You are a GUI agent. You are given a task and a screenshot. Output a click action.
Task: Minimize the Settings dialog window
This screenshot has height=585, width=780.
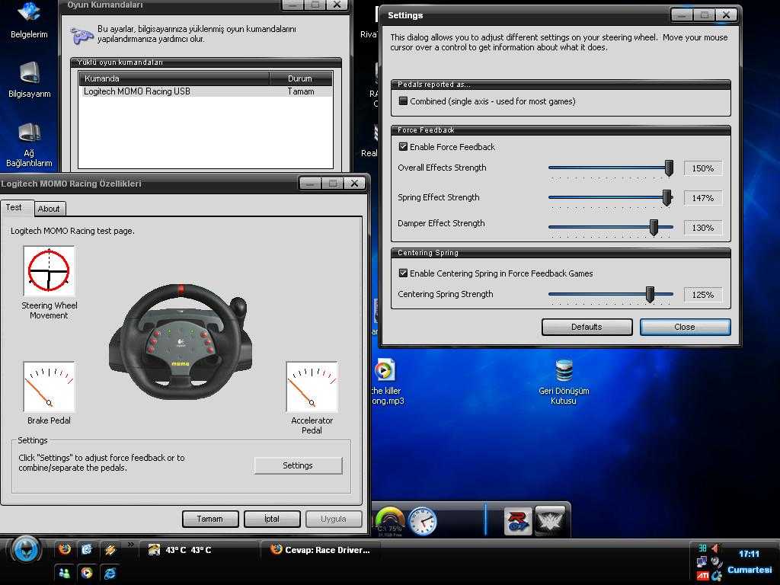pyautogui.click(x=682, y=15)
